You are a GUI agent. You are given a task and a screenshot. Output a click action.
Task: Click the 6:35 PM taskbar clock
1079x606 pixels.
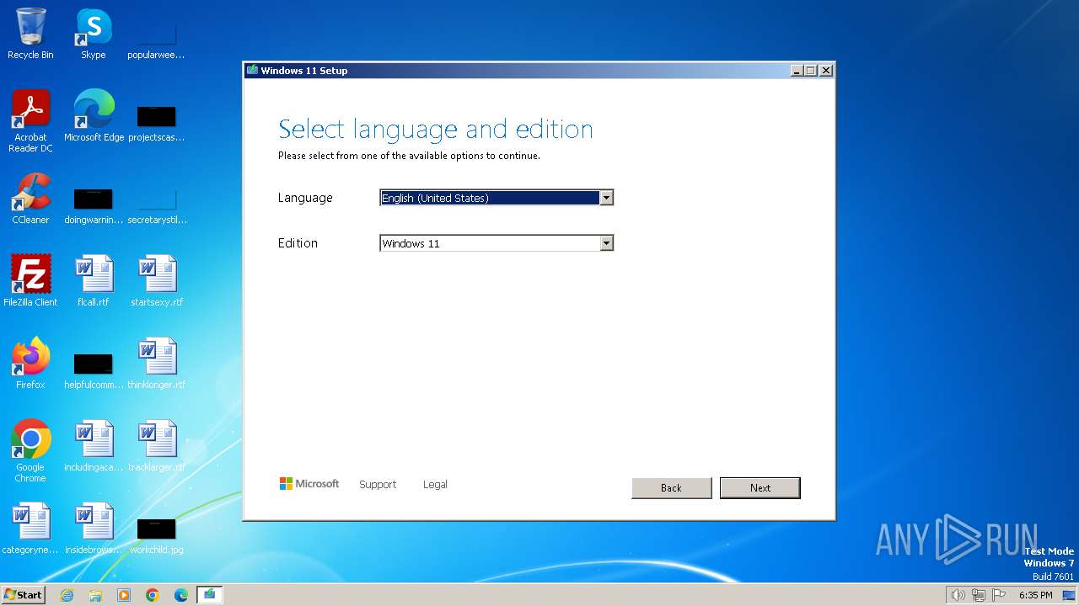[x=1035, y=595]
